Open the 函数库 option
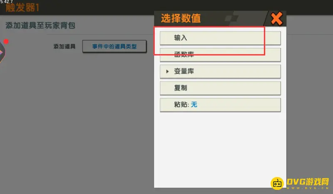This screenshot has height=194, width=333. click(220, 55)
